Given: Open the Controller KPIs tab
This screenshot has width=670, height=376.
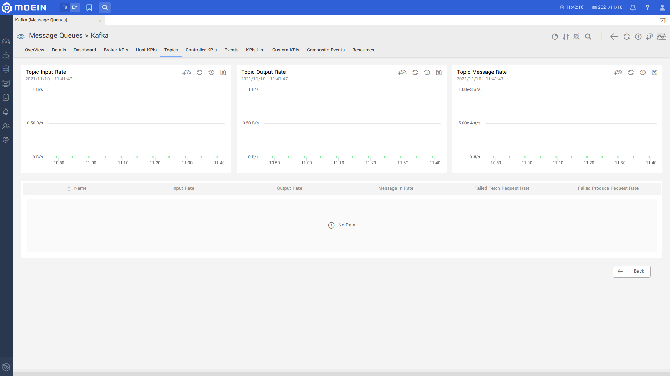Looking at the screenshot, I should (201, 50).
